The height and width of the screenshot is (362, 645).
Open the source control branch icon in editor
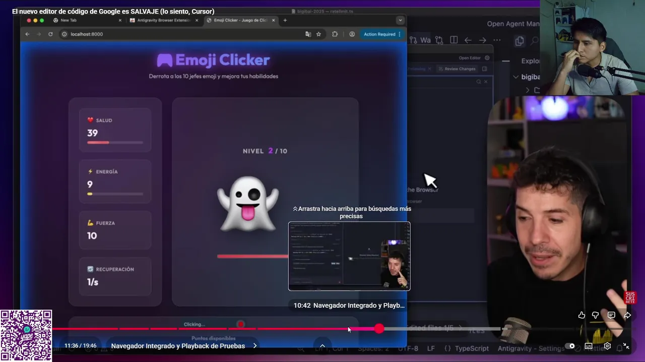tap(414, 40)
